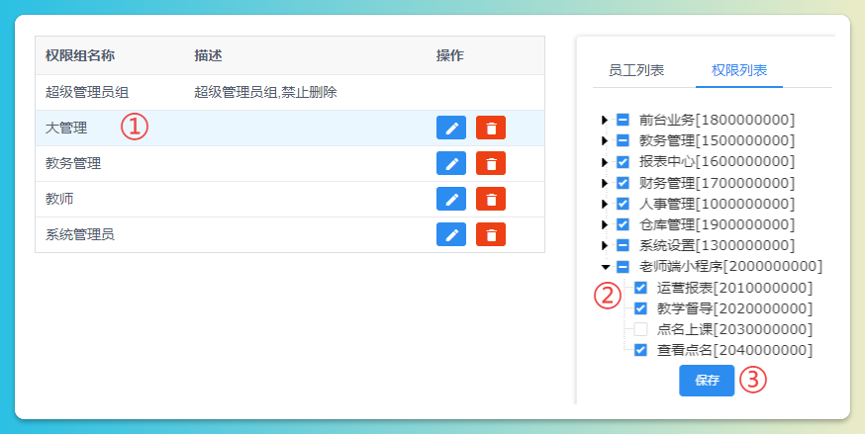Image resolution: width=865 pixels, height=434 pixels.
Task: Collapse the 老师端小程序 tree node
Action: 605,267
